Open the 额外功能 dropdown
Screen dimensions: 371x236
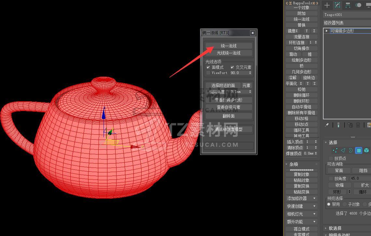[301, 222]
